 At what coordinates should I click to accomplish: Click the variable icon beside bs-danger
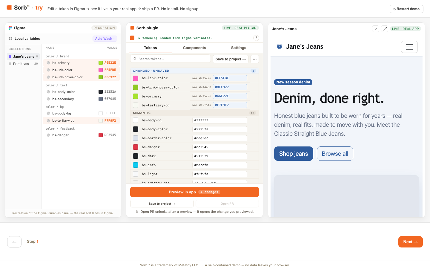point(48,135)
